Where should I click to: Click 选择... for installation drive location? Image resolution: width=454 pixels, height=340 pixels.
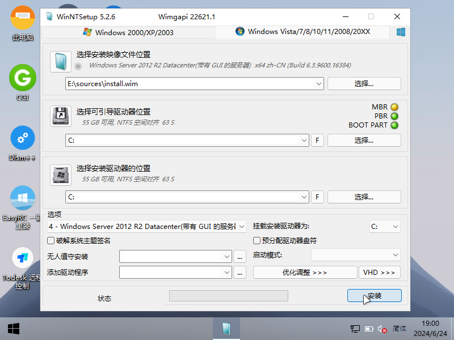pos(364,197)
